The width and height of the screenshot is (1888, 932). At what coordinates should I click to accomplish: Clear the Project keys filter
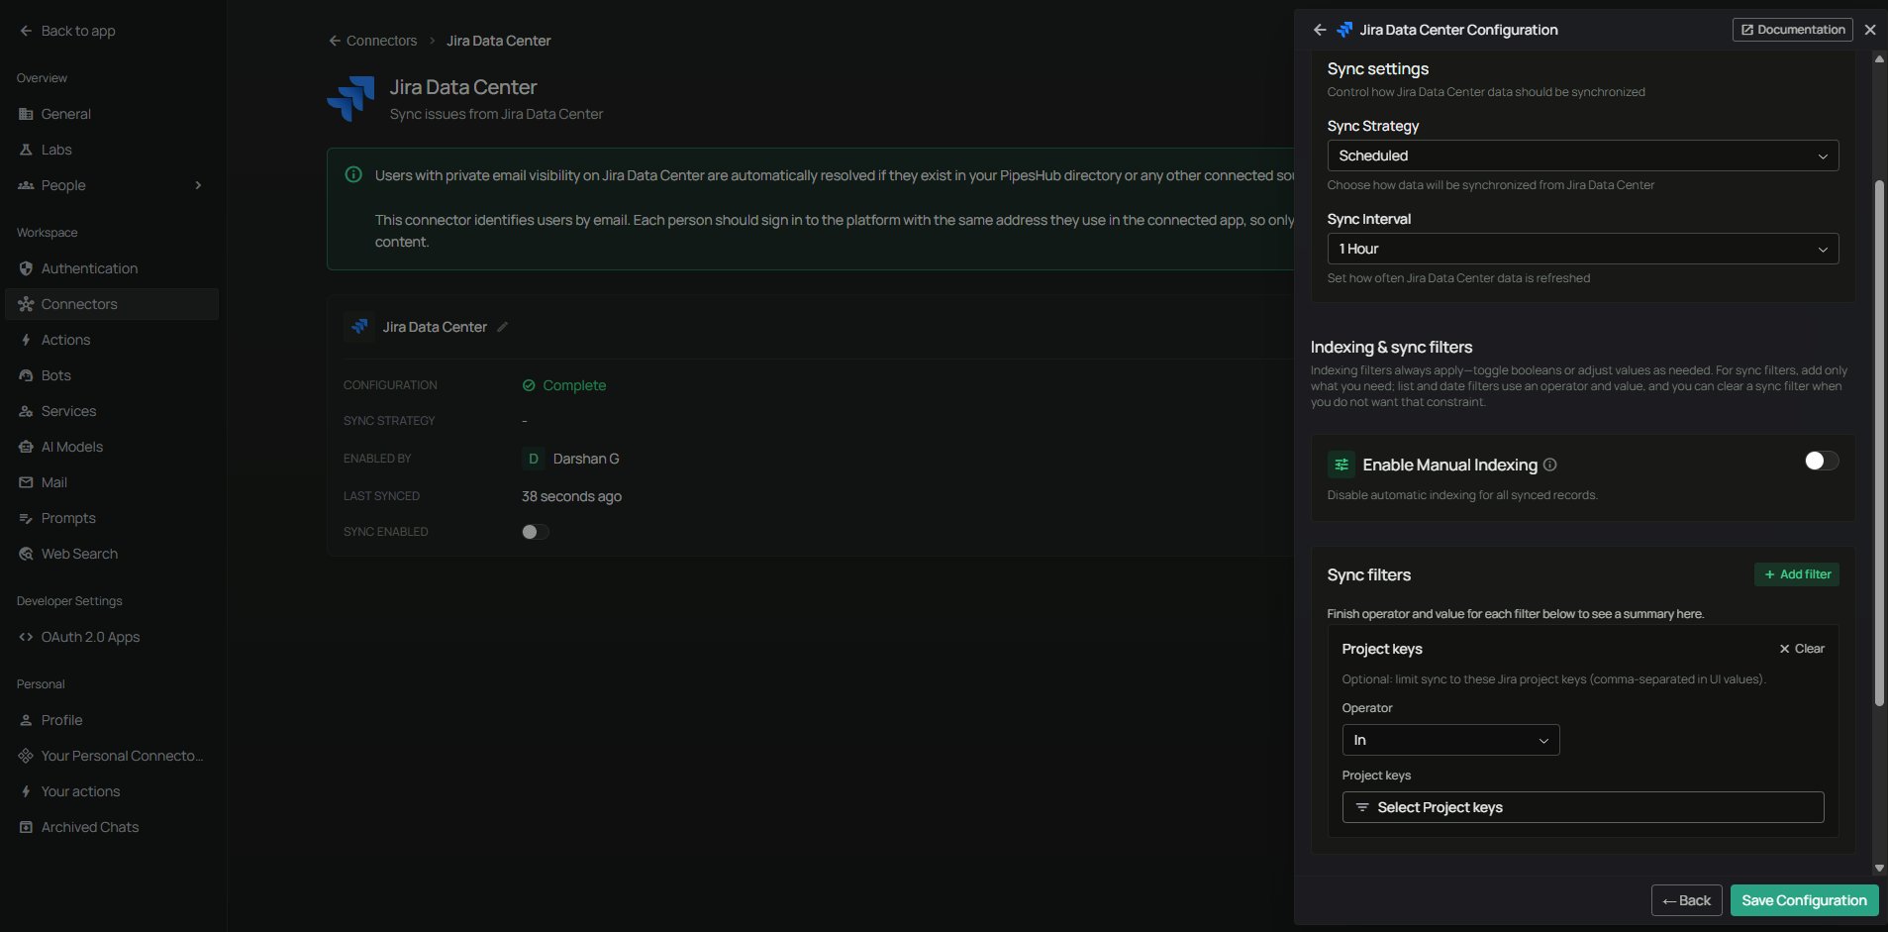(1802, 649)
